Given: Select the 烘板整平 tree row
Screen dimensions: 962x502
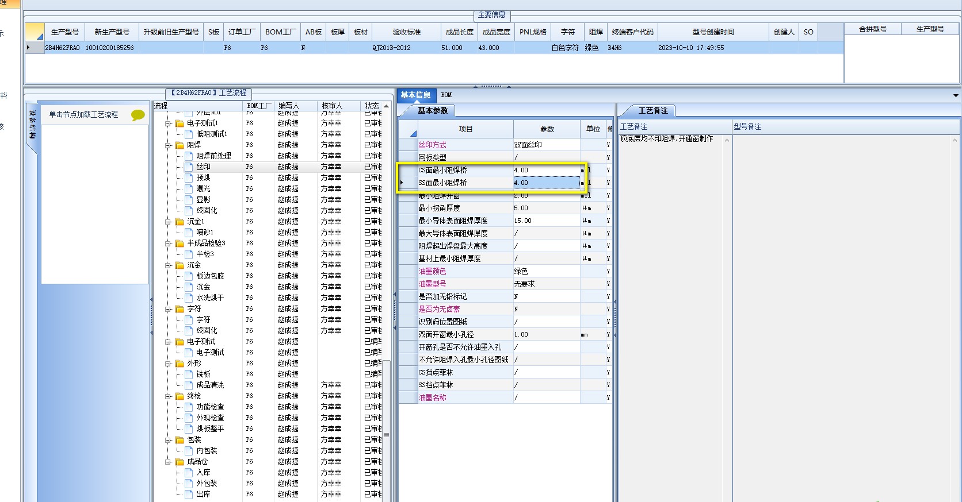Looking at the screenshot, I should point(210,428).
